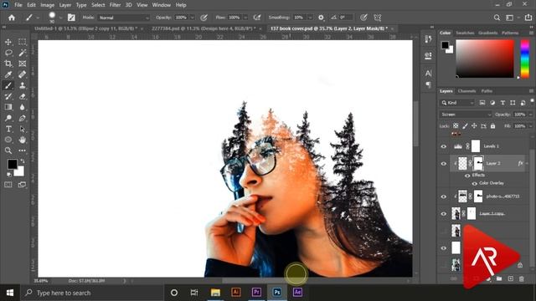Toggle Effects visibility under Layer 2
Screen dimensions: 536x301
467,176
